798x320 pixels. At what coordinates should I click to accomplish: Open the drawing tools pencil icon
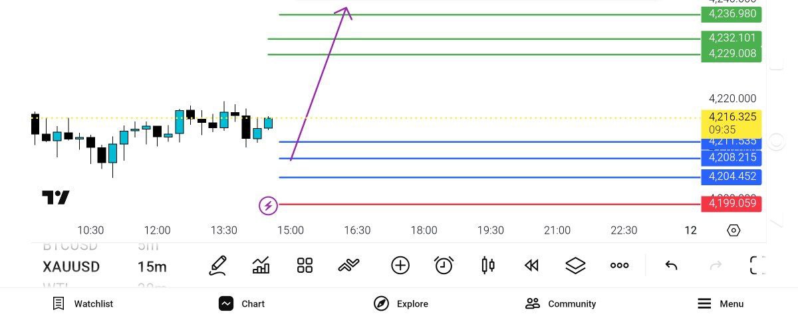point(218,266)
